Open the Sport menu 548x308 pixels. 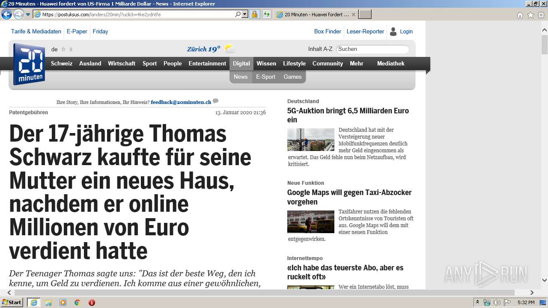tap(149, 63)
